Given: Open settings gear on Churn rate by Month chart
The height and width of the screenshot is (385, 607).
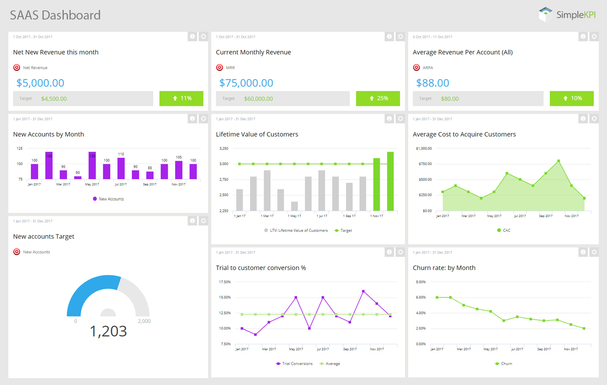Looking at the screenshot, I should coord(594,252).
